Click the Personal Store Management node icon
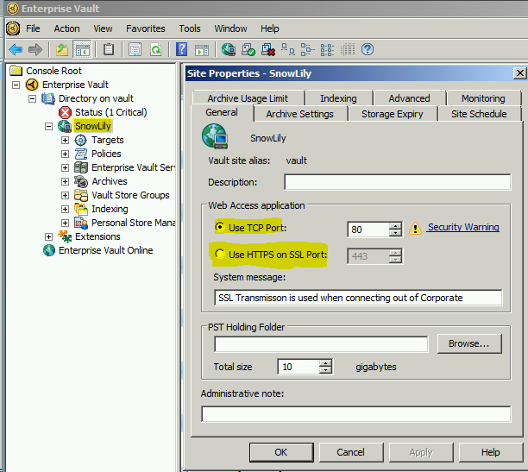Screen dimensions: 528x472 click(x=81, y=223)
